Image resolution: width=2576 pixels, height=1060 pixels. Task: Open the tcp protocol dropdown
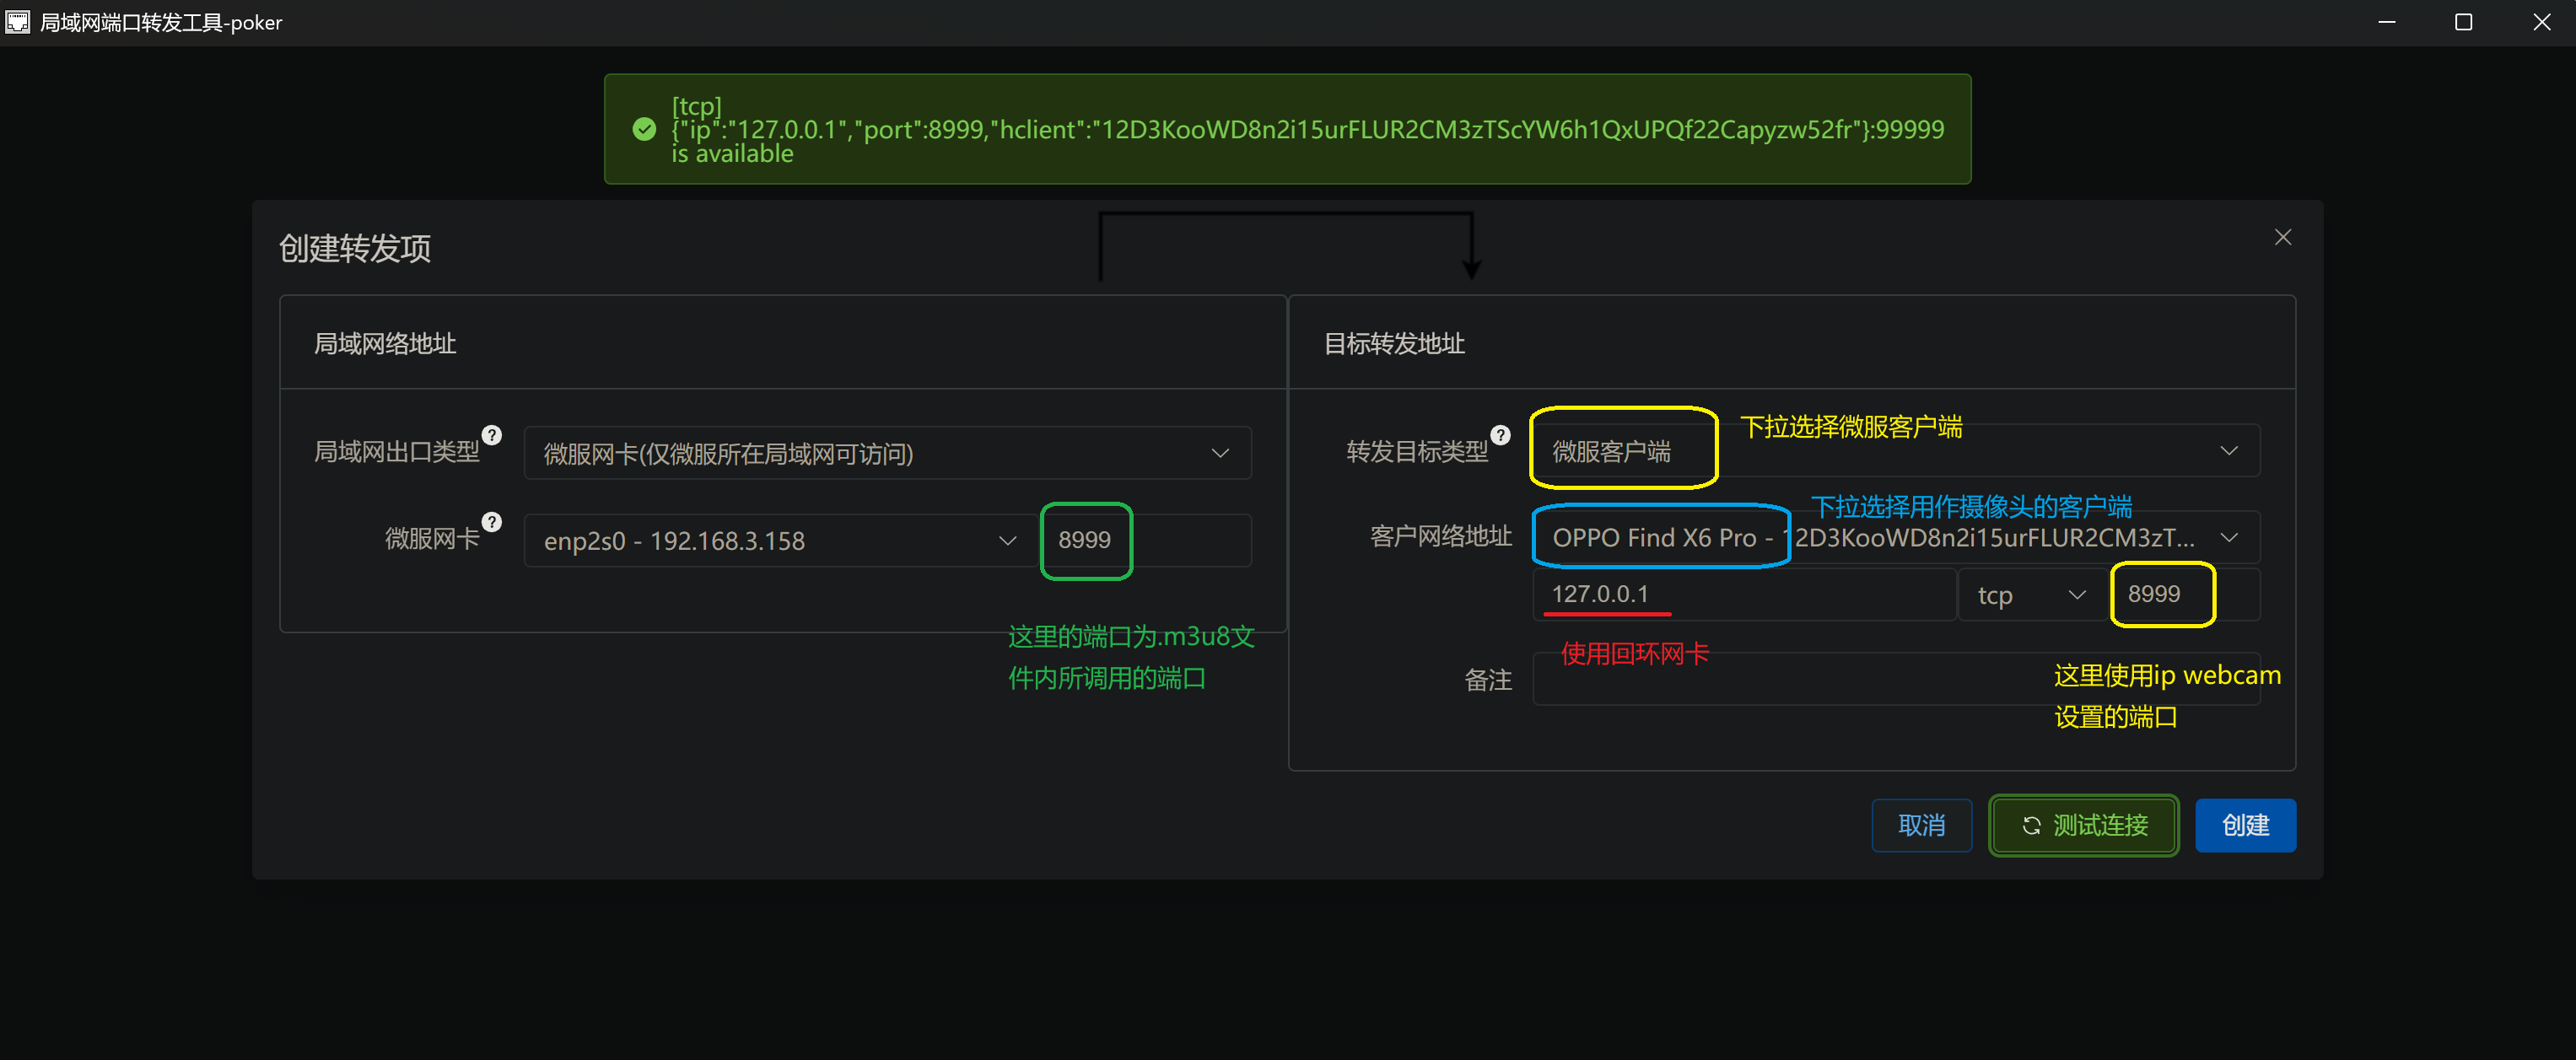[x=2033, y=595]
